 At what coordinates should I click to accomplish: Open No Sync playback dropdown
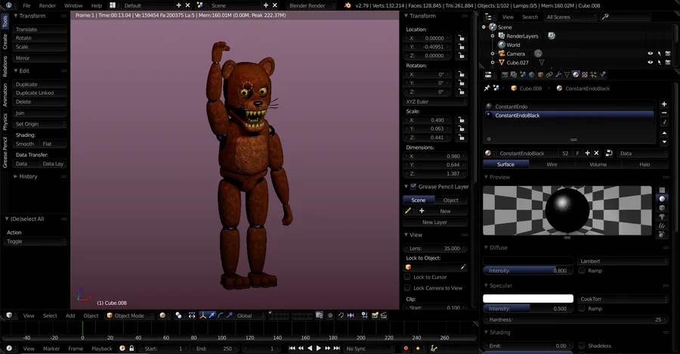(x=369, y=349)
